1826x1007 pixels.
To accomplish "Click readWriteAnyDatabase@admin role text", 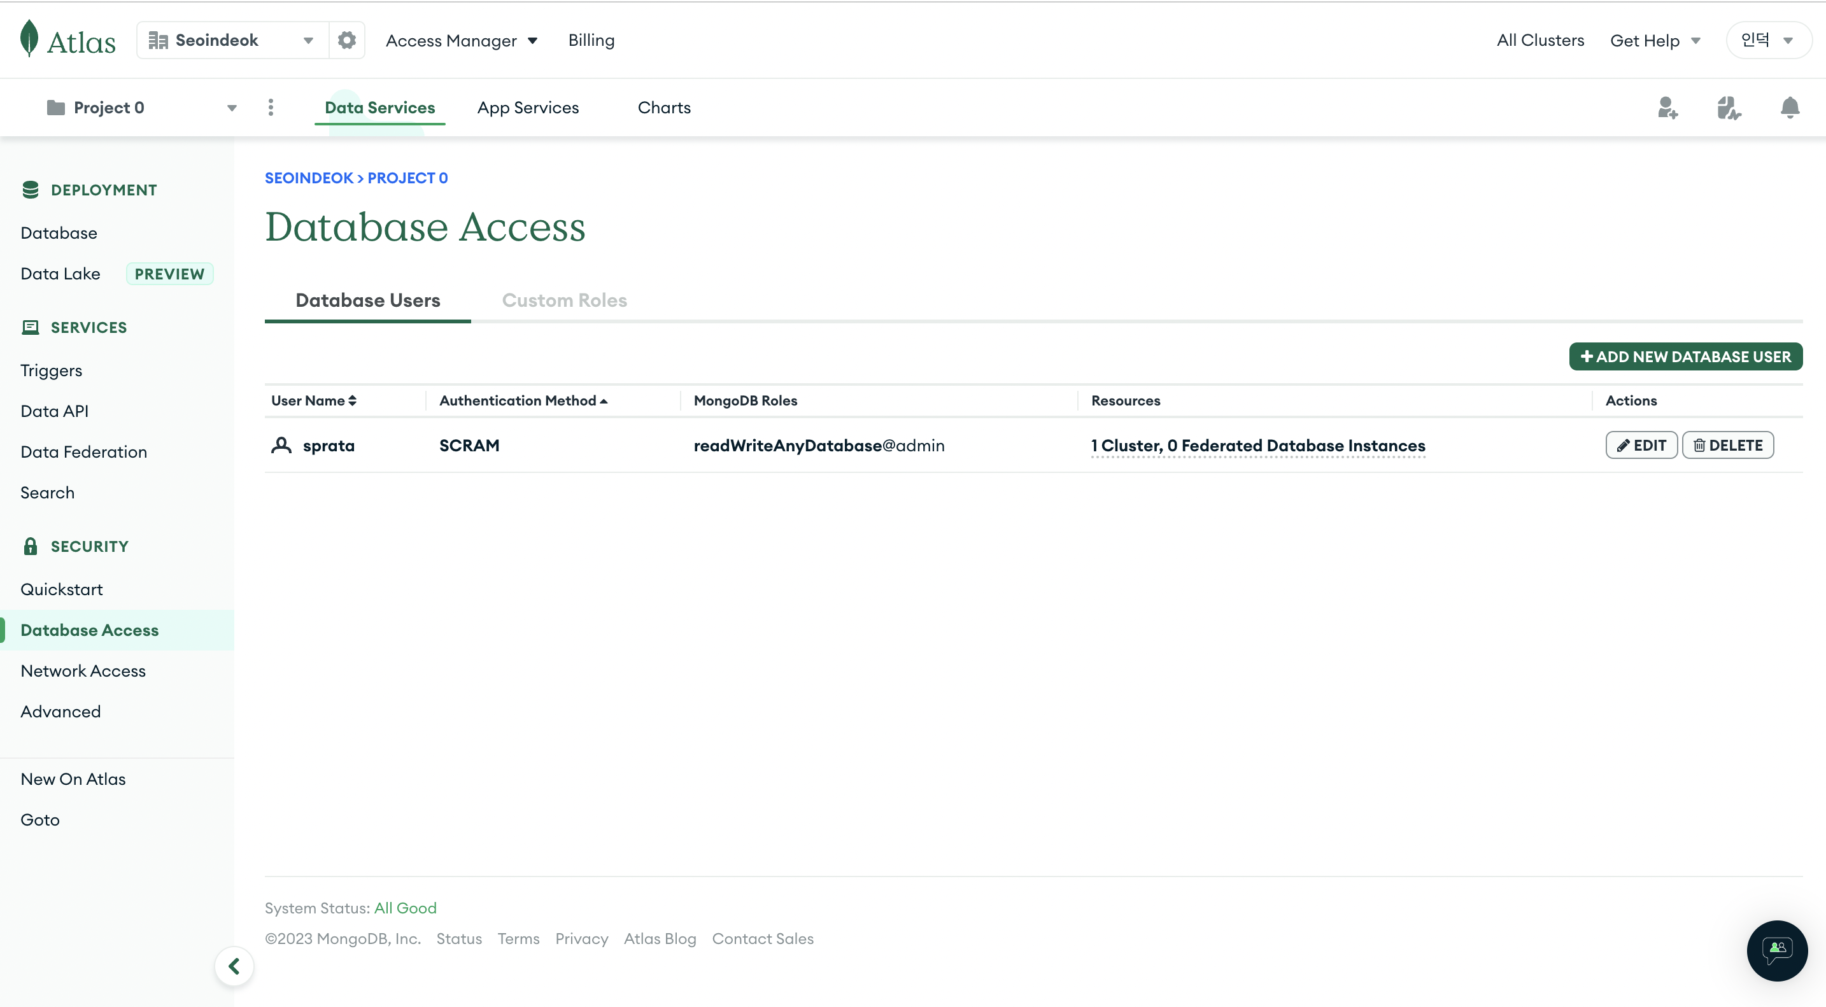I will 819,446.
